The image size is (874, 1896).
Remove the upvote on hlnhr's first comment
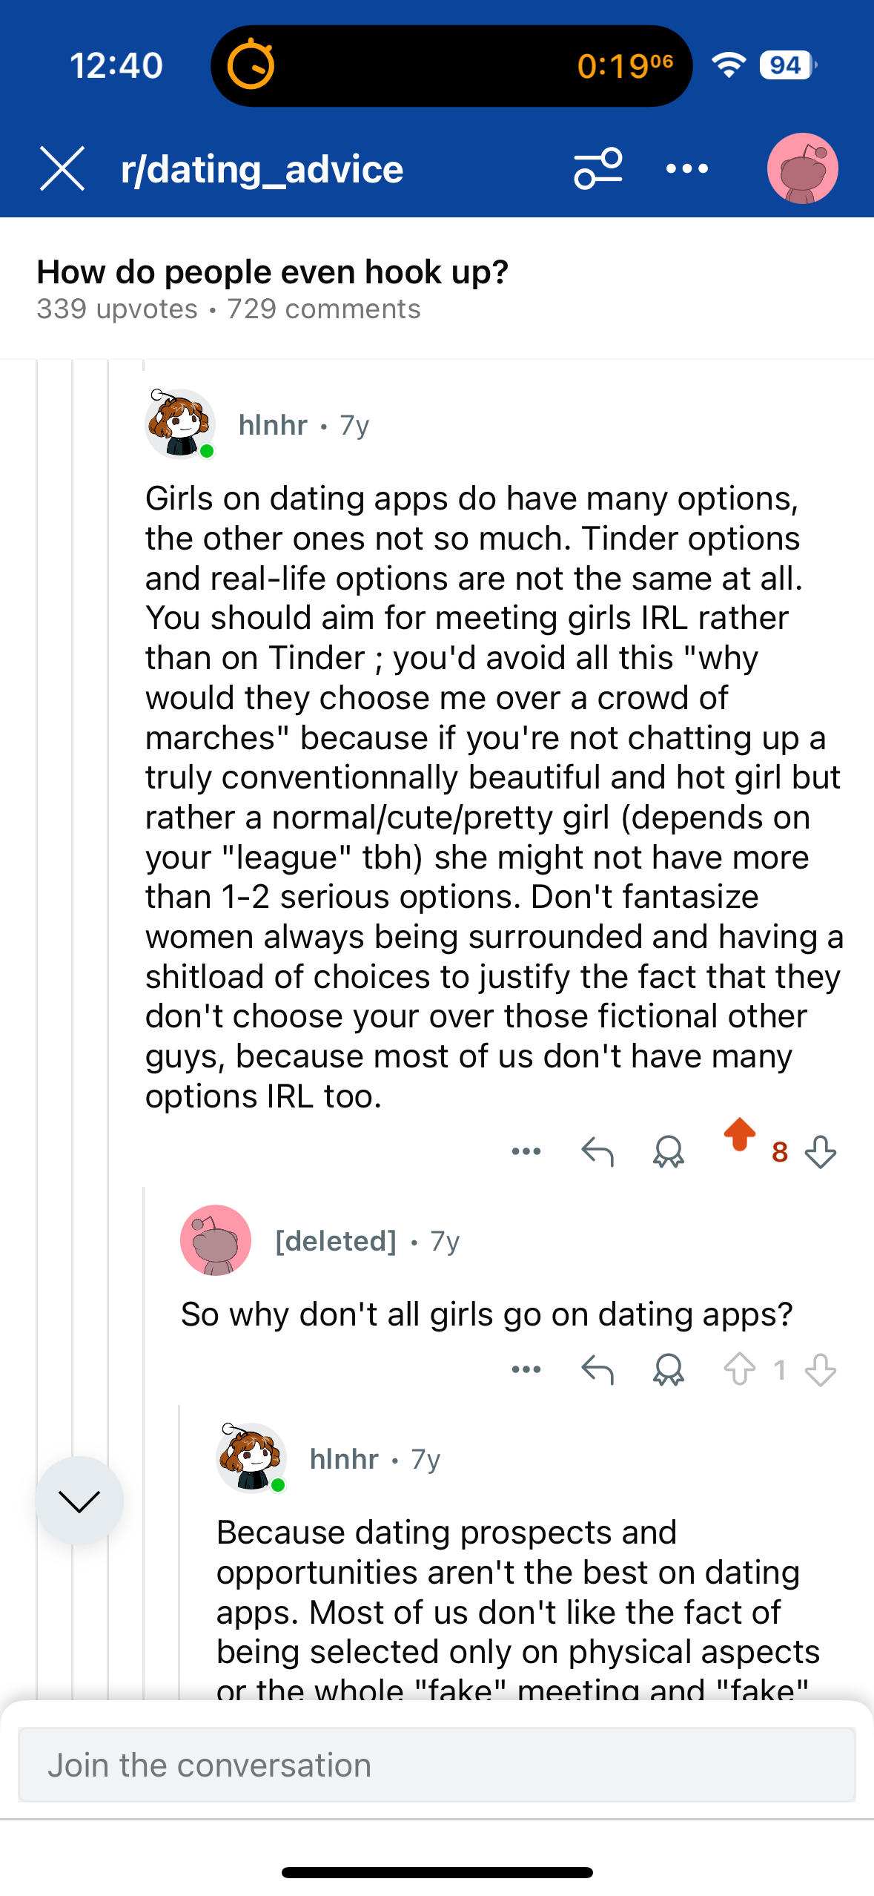[x=739, y=1136]
